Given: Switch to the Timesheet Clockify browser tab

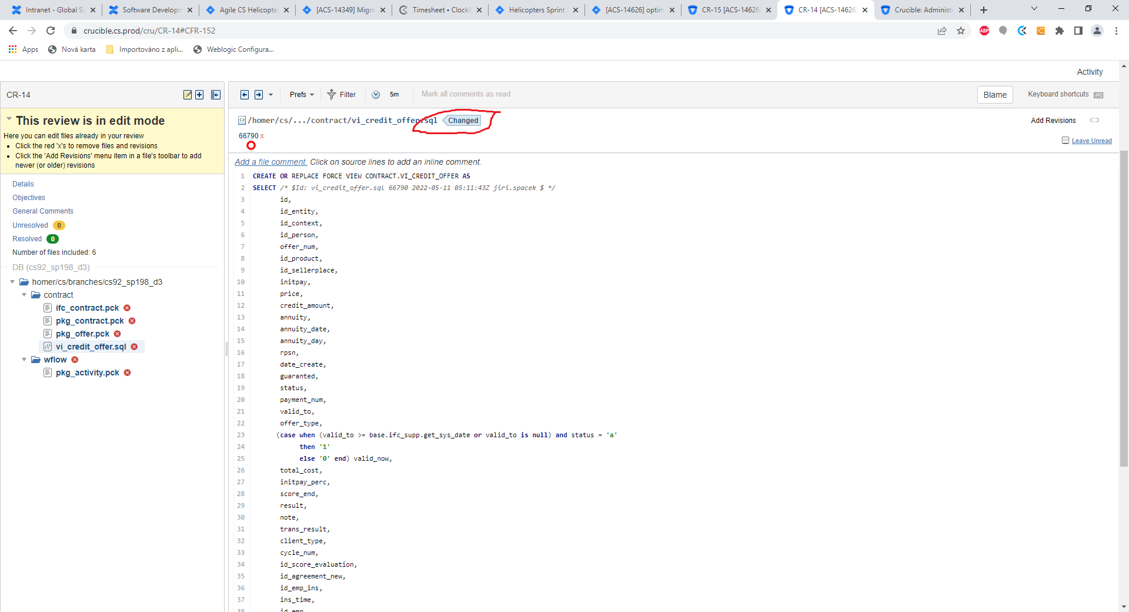Looking at the screenshot, I should [x=440, y=10].
